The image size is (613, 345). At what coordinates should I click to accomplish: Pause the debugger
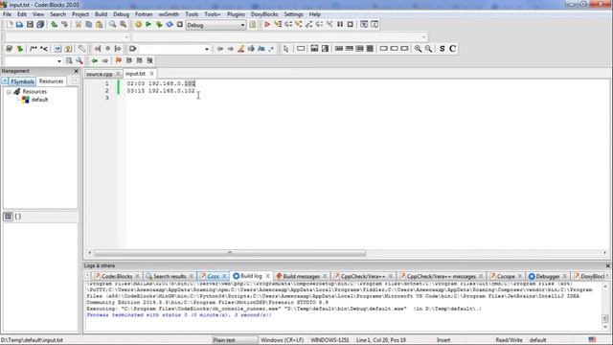pos(340,25)
